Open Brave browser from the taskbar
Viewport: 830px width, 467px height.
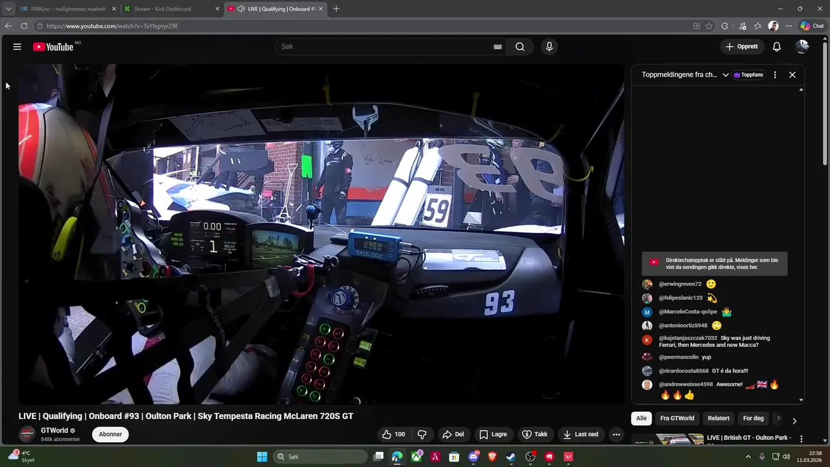click(x=492, y=457)
